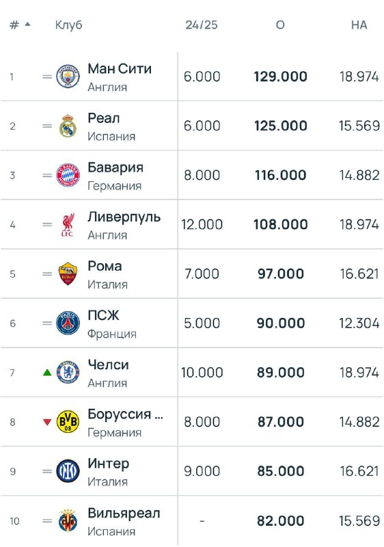Open the Ливерпуль club link

[x=124, y=217]
